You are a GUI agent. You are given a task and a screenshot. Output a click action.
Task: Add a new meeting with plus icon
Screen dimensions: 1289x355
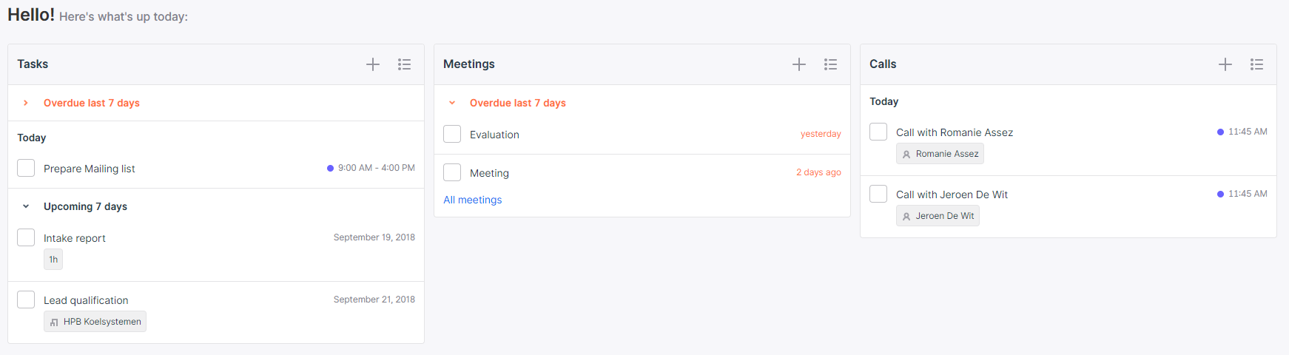pos(799,64)
